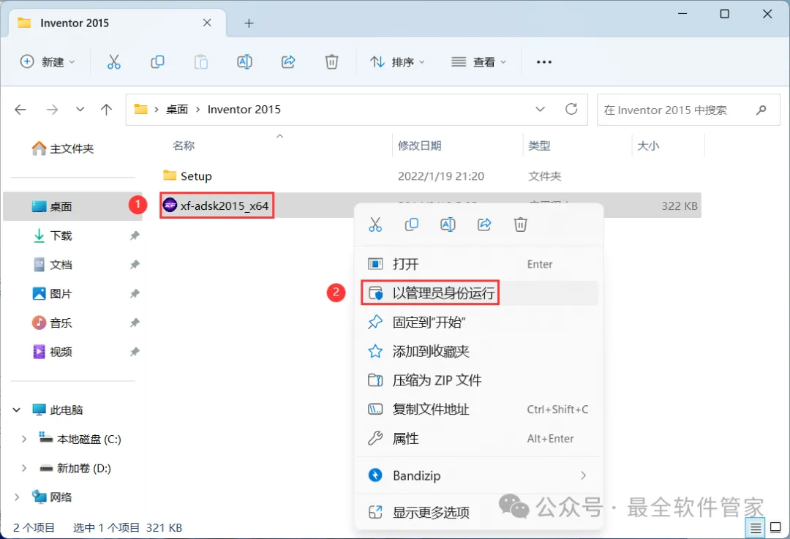Image resolution: width=790 pixels, height=539 pixels.
Task: Choose 以管理员身份运行 from context menu
Action: (479, 293)
